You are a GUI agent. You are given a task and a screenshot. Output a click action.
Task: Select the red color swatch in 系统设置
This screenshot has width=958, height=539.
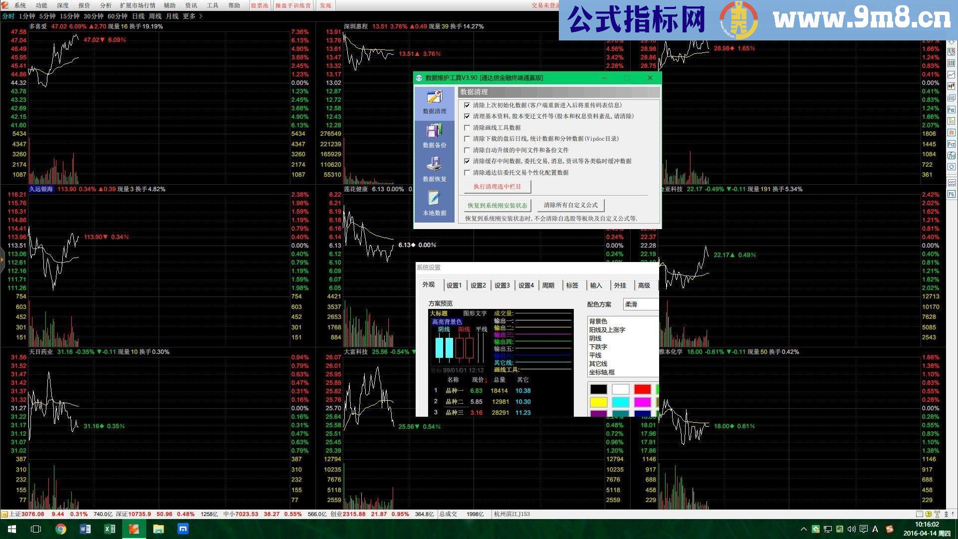pos(643,389)
